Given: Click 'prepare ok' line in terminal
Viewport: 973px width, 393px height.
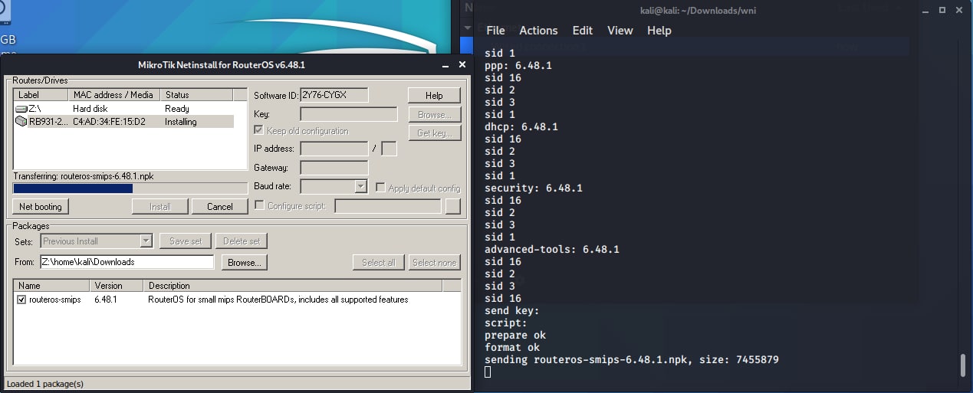Looking at the screenshot, I should click(515, 335).
